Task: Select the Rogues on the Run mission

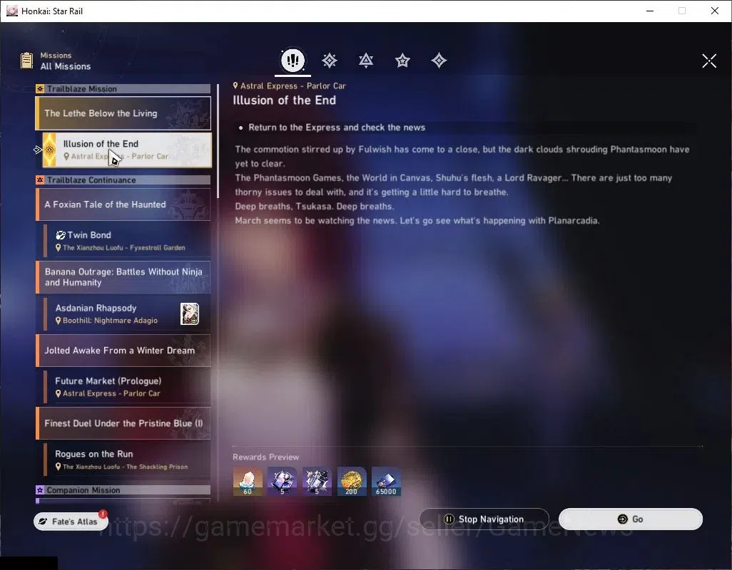Action: tap(127, 460)
